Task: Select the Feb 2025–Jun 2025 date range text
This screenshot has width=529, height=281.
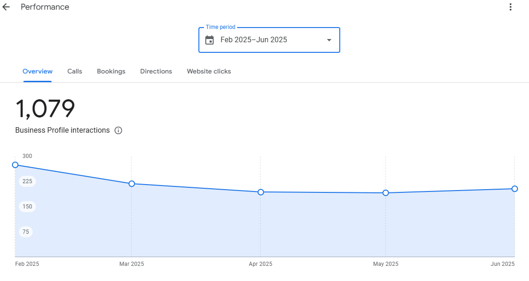Action: pos(254,40)
